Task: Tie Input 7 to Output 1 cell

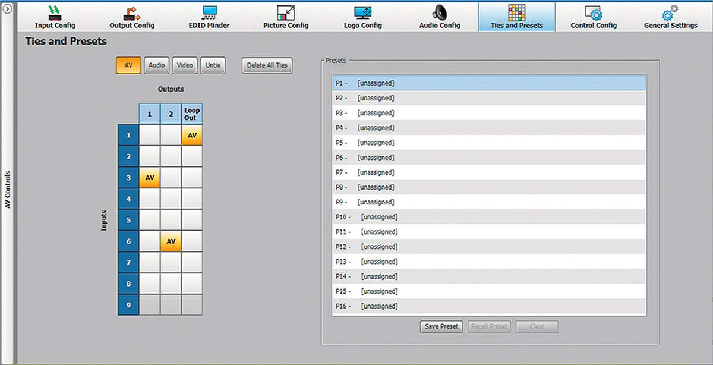Action: coord(150,262)
